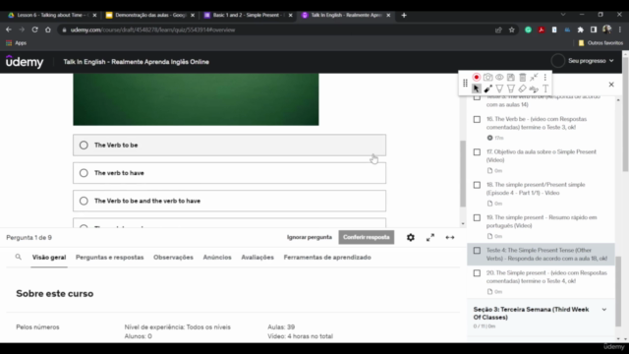629x354 pixels.
Task: Click the eye icon in annotation toolbar
Action: coord(499,77)
